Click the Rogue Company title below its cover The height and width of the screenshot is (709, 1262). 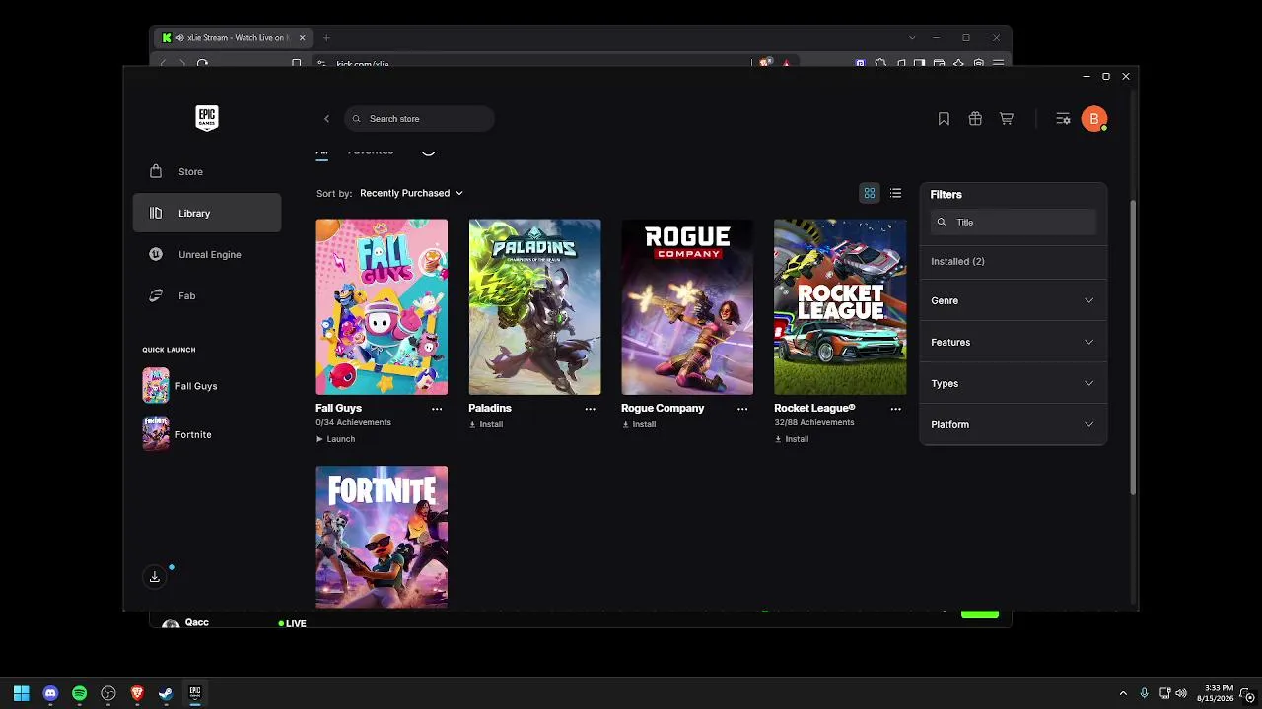663,408
